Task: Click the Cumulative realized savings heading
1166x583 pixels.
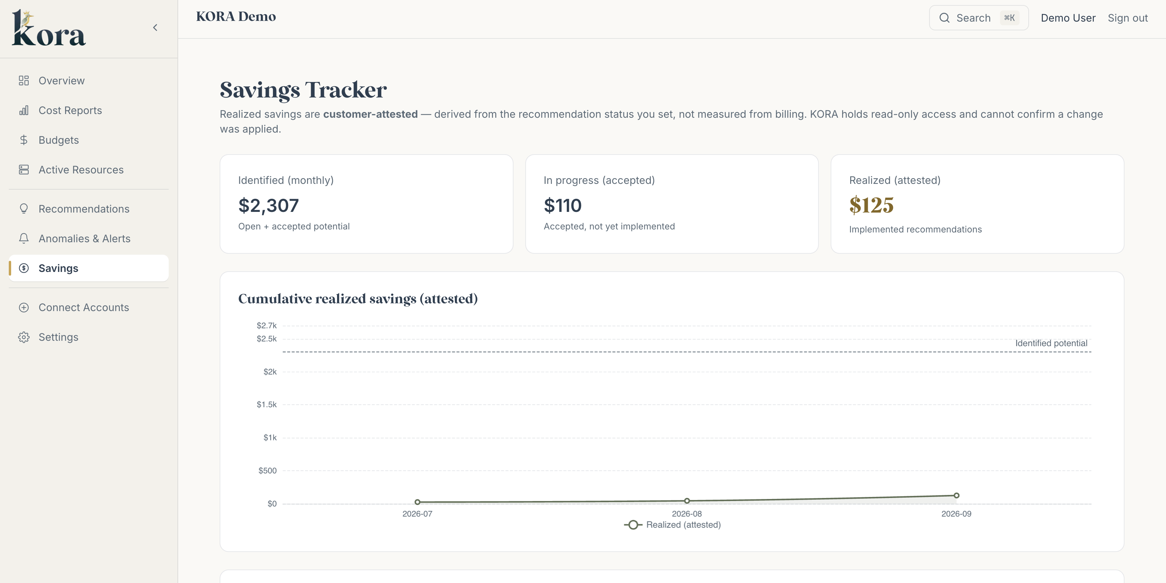Action: coord(358,299)
